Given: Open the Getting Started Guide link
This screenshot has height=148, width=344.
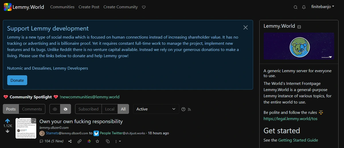Looking at the screenshot, I should tap(298, 140).
